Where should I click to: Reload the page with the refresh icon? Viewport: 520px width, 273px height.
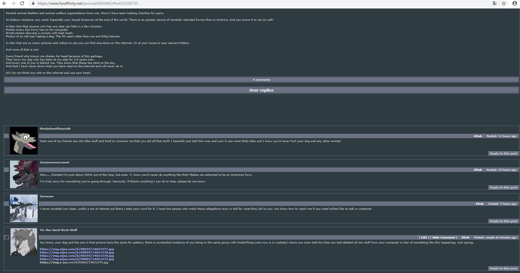tap(22, 3)
